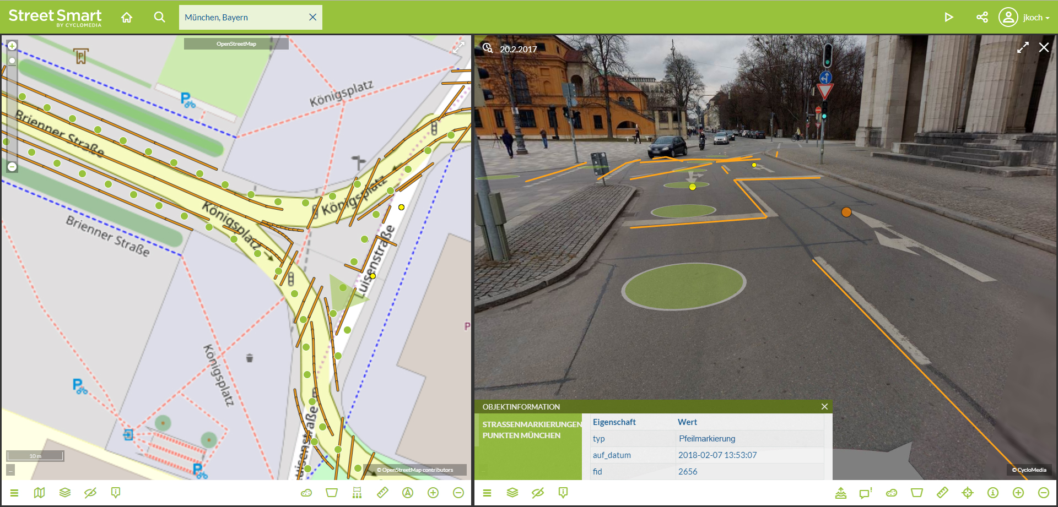Click the Eigenschaft column header

(x=614, y=422)
